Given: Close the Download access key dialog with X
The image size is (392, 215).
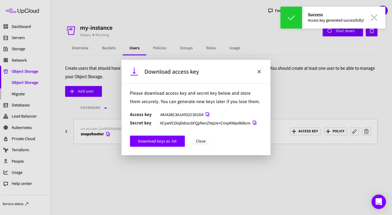Looking at the screenshot, I should (259, 72).
